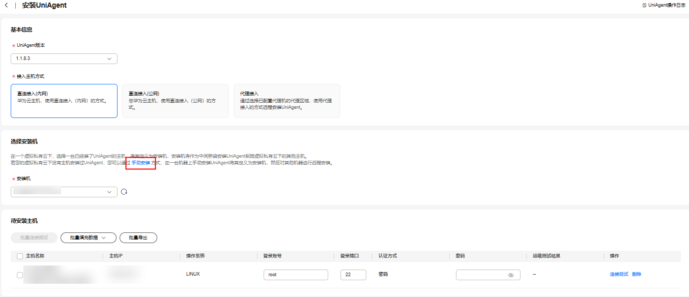This screenshot has width=689, height=297.
Task: Click the 选择安装机 section title
Action: (24, 141)
